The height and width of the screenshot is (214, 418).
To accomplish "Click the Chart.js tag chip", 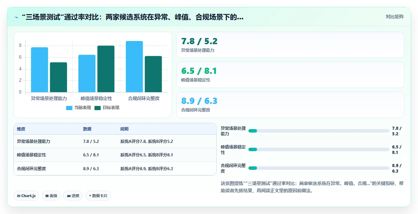I will (27, 196).
